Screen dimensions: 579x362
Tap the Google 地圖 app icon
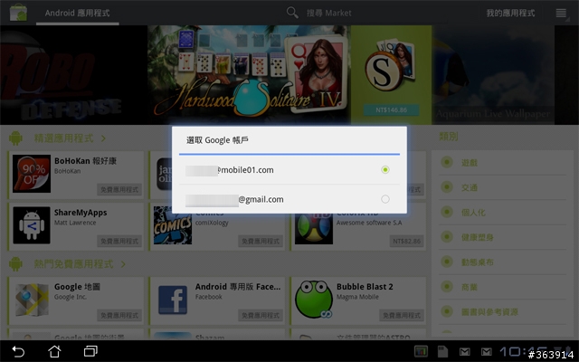[32, 300]
